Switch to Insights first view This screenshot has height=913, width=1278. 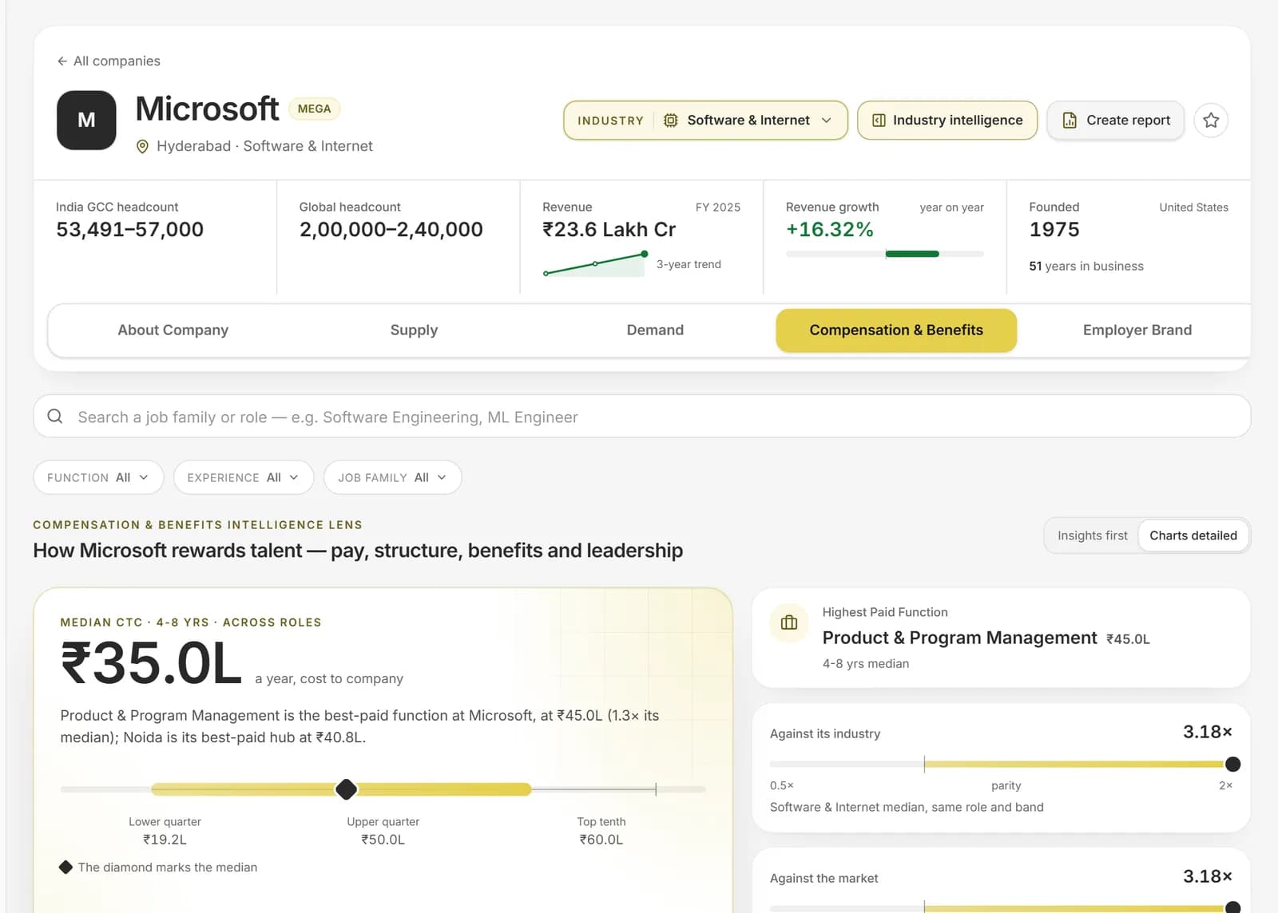tap(1093, 536)
